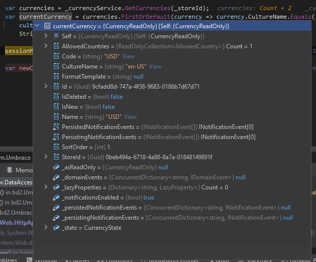
Task: Click the PersistedNotificationEvents property icon
Action: click(x=56, y=127)
